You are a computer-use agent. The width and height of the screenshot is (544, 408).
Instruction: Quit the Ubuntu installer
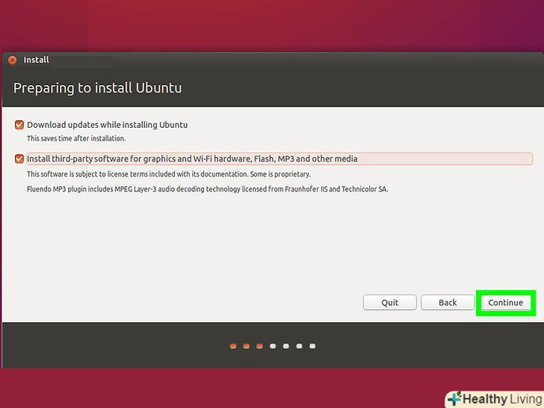pos(389,303)
